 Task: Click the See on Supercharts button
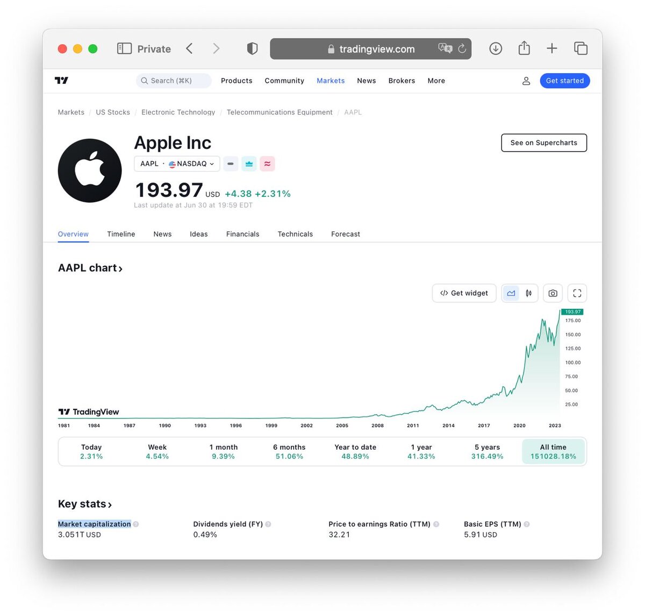tap(543, 143)
